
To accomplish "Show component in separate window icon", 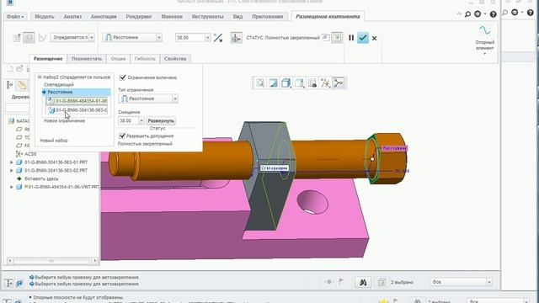I will pos(326,37).
